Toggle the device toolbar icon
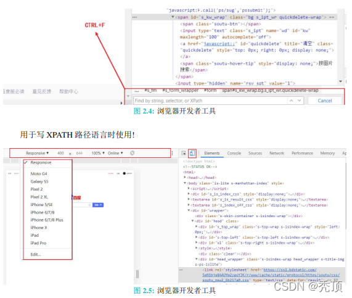Screen dimensions: 352x298 (x=192, y=153)
